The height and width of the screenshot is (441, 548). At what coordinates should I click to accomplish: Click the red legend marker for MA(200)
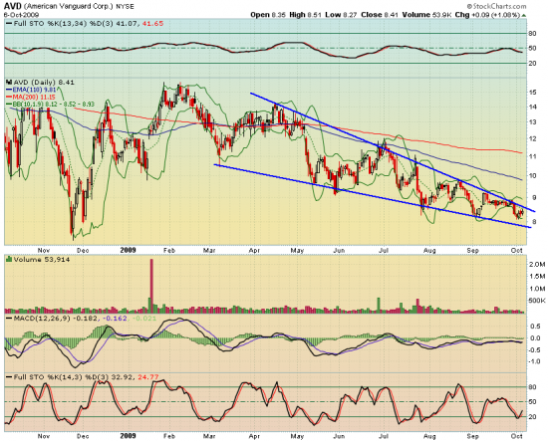[x=9, y=97]
